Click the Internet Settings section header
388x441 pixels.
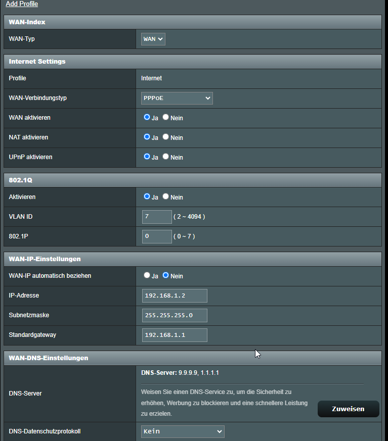193,62
